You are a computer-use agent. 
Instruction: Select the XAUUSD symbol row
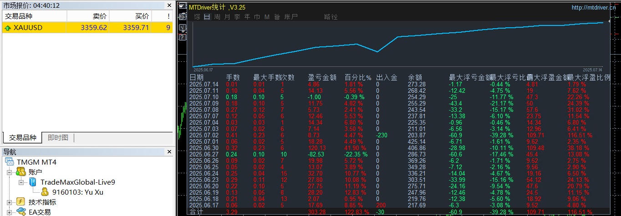87,28
